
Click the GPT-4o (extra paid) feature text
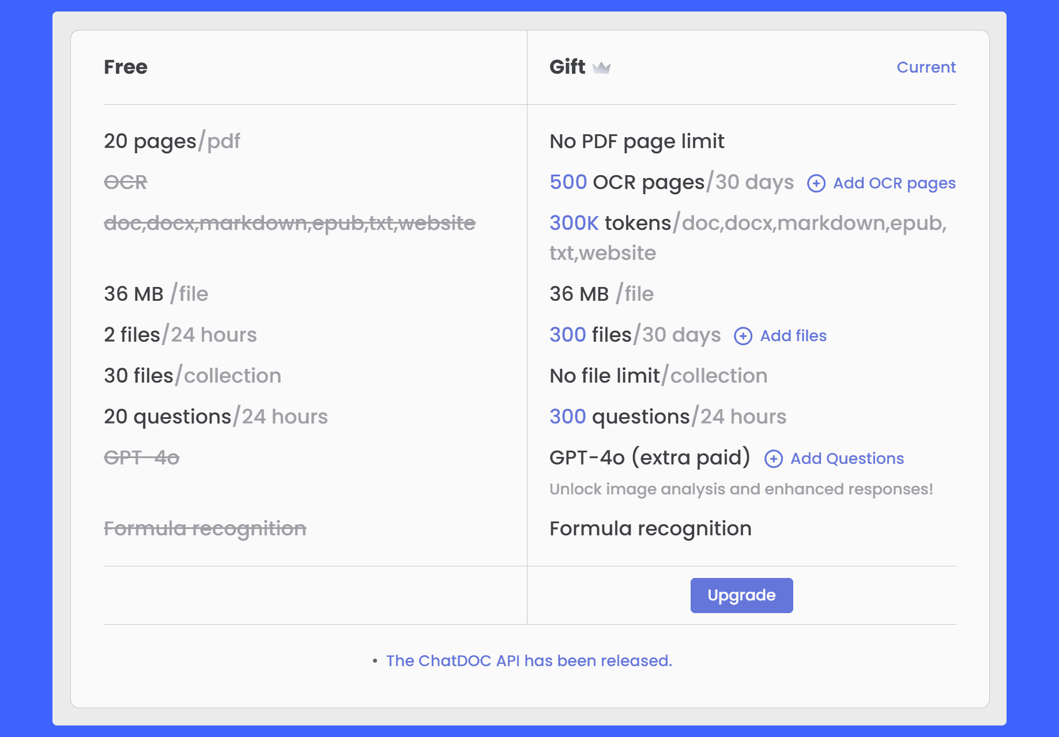[x=650, y=458]
